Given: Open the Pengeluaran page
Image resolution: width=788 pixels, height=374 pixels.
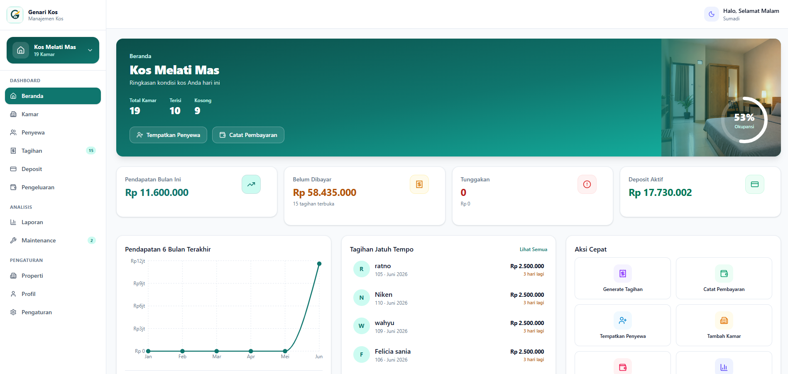Looking at the screenshot, I should click(53, 187).
